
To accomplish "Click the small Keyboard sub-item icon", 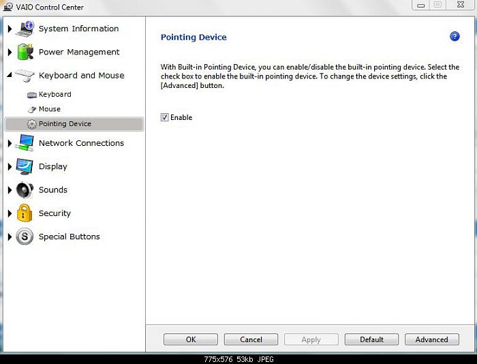I will [31, 95].
